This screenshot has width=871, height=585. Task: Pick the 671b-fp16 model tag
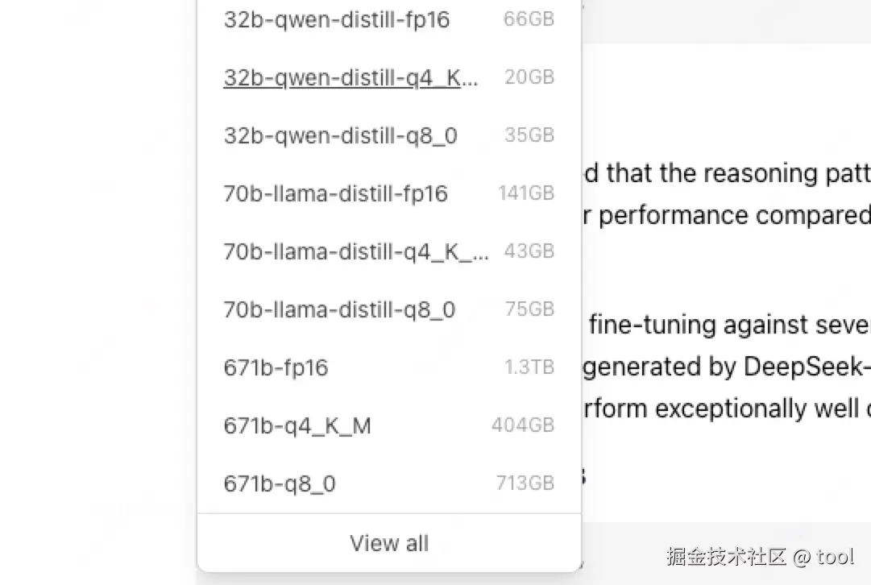[276, 367]
